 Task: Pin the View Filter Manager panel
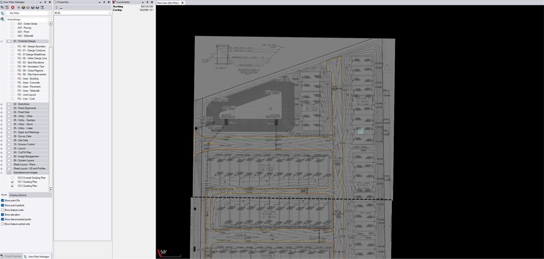[45, 2]
